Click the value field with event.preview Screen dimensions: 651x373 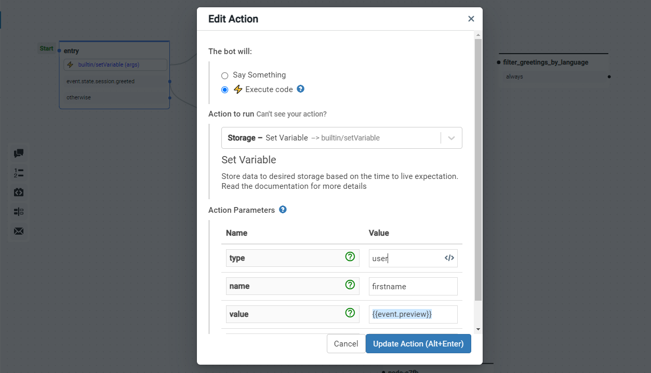tap(413, 314)
